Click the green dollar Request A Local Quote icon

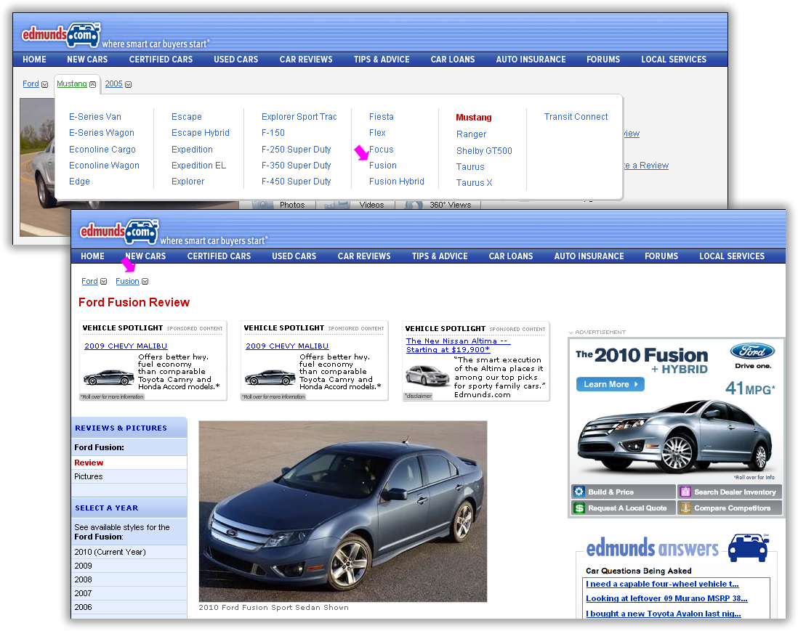[580, 508]
